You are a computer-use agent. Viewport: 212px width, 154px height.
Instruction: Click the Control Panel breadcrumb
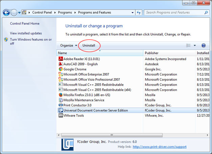click(42, 12)
